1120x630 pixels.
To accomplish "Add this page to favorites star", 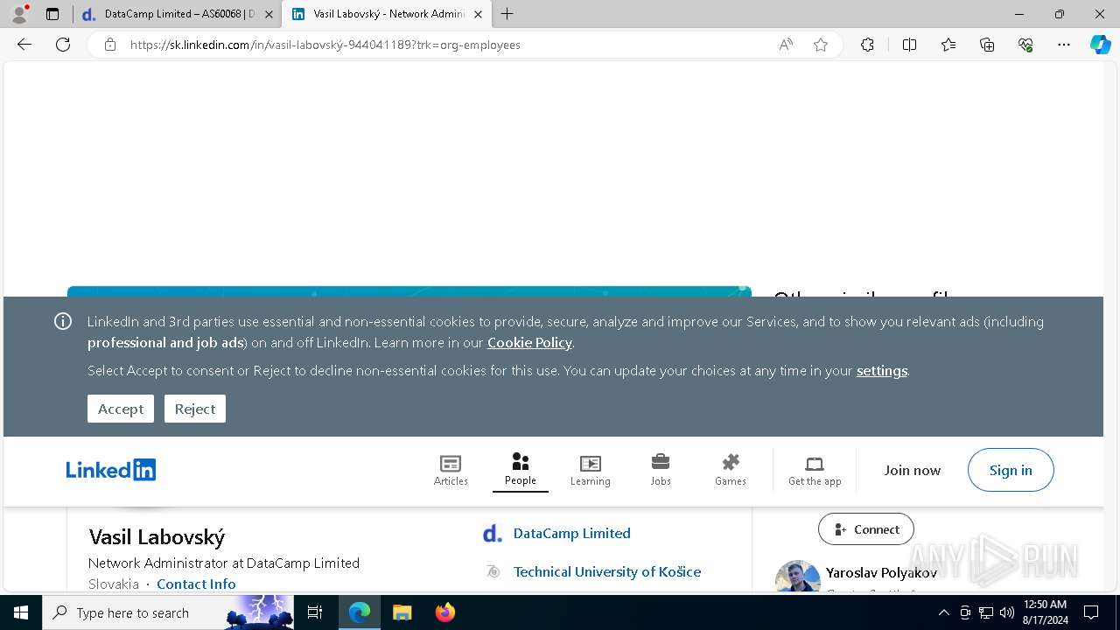I will (821, 45).
